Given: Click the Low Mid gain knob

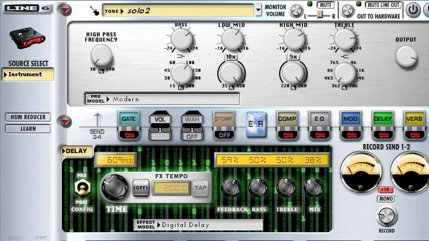Looking at the screenshot, I should (x=232, y=39).
